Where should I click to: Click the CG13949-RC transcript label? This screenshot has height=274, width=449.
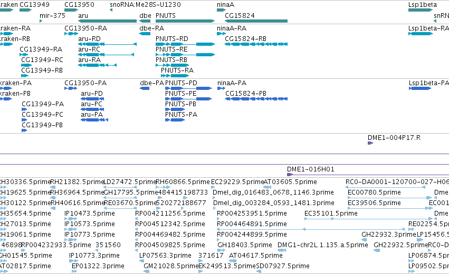(x=42, y=59)
